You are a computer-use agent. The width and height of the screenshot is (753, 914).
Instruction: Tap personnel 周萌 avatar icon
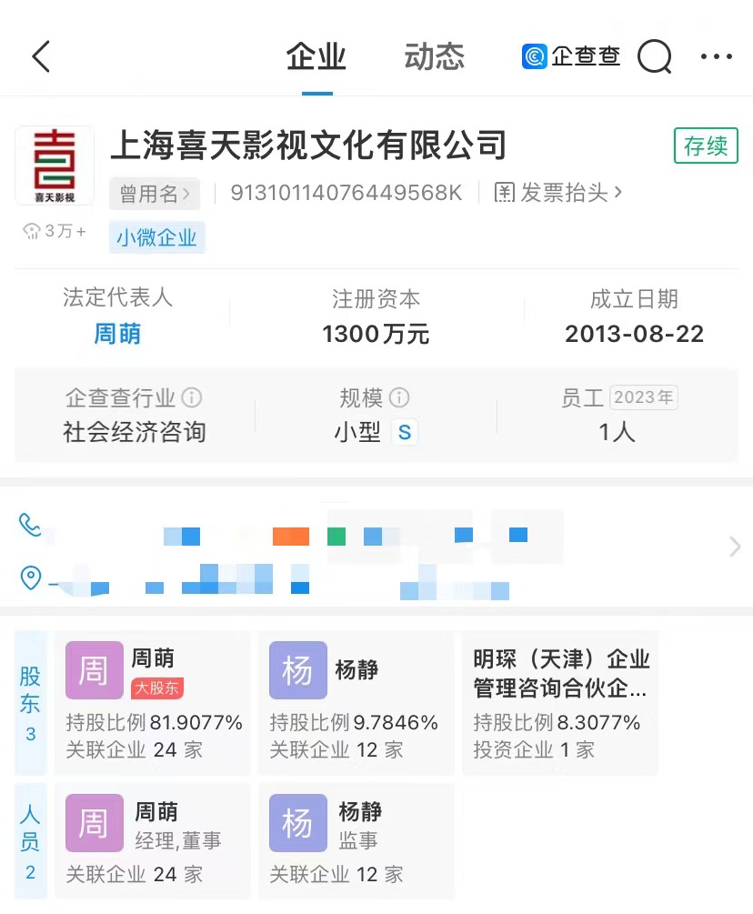[95, 823]
